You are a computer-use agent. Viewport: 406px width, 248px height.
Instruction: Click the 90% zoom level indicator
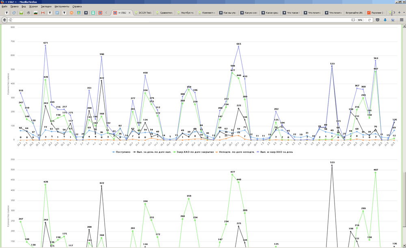(x=360, y=20)
